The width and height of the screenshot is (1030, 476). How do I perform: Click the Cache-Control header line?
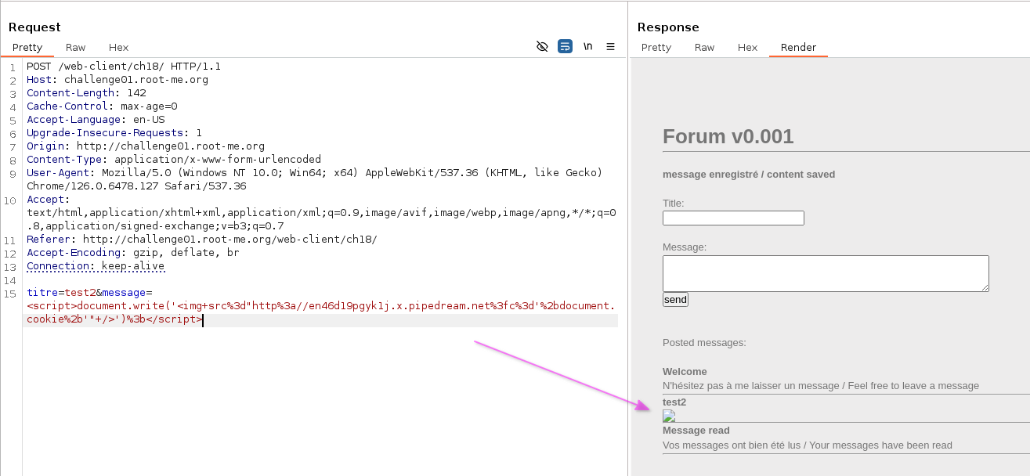click(102, 106)
